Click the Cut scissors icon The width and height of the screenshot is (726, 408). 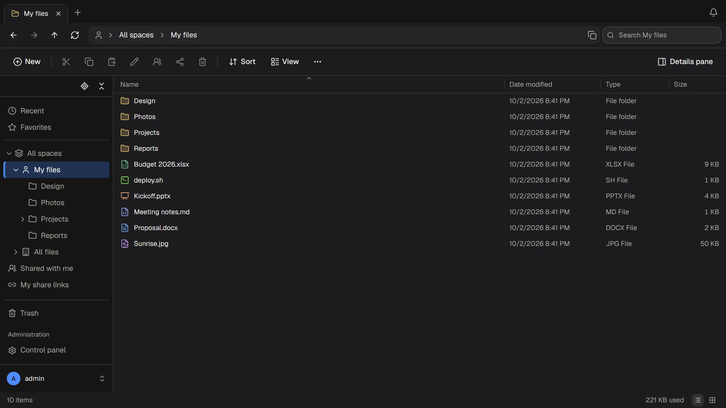coord(66,62)
